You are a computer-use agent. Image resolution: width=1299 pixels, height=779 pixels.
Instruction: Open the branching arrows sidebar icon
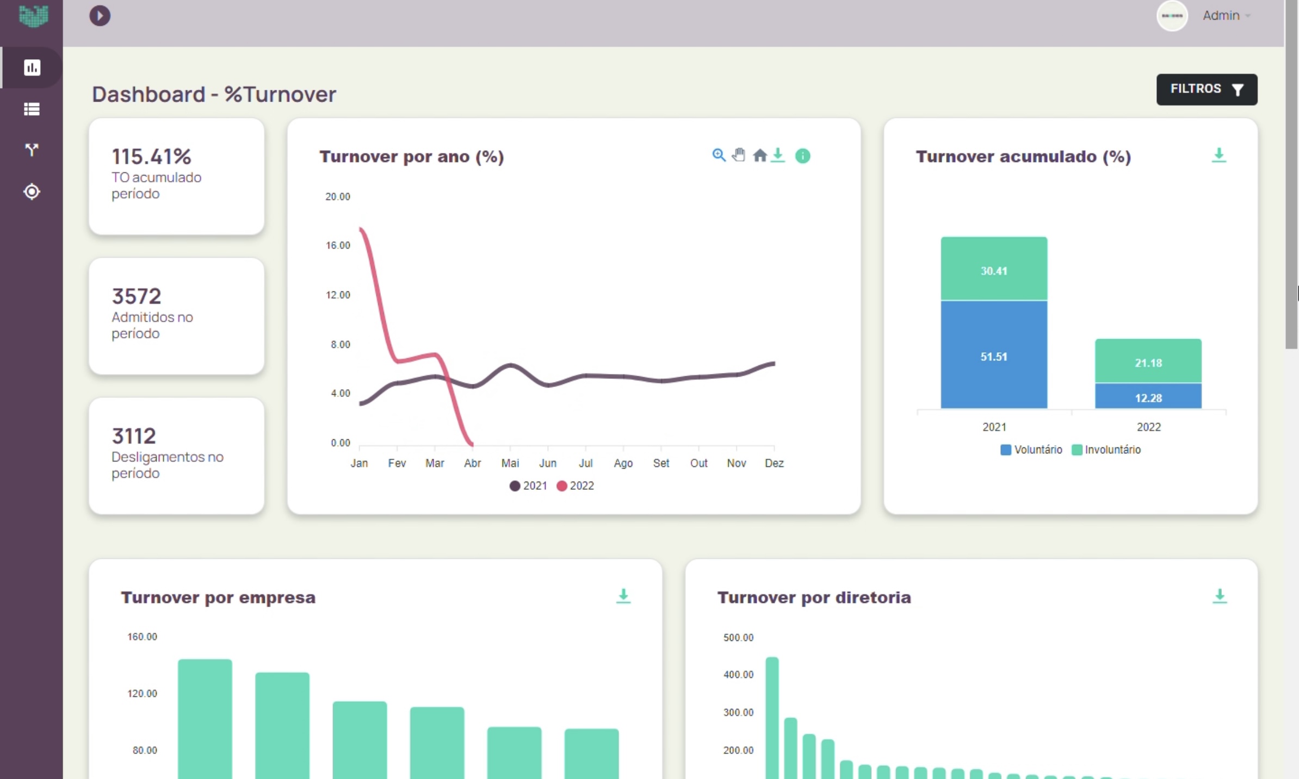tap(32, 150)
